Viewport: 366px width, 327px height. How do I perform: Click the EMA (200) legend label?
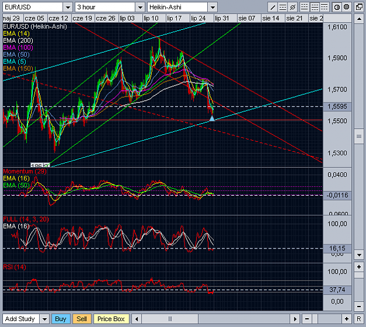click(18, 40)
